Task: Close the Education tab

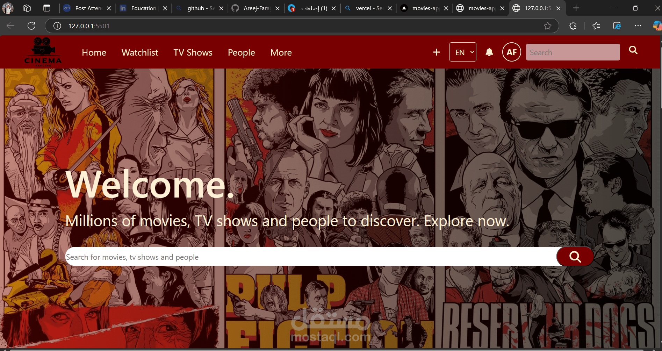Action: click(x=165, y=8)
